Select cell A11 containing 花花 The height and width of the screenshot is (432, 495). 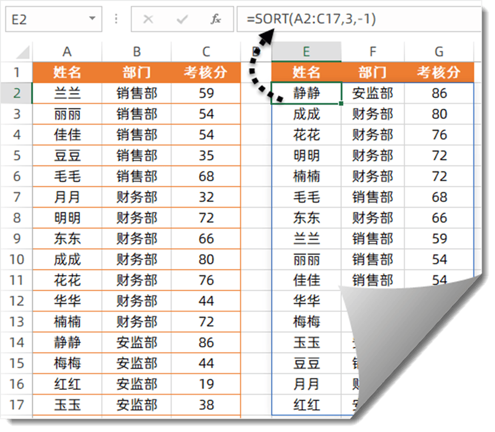point(67,280)
